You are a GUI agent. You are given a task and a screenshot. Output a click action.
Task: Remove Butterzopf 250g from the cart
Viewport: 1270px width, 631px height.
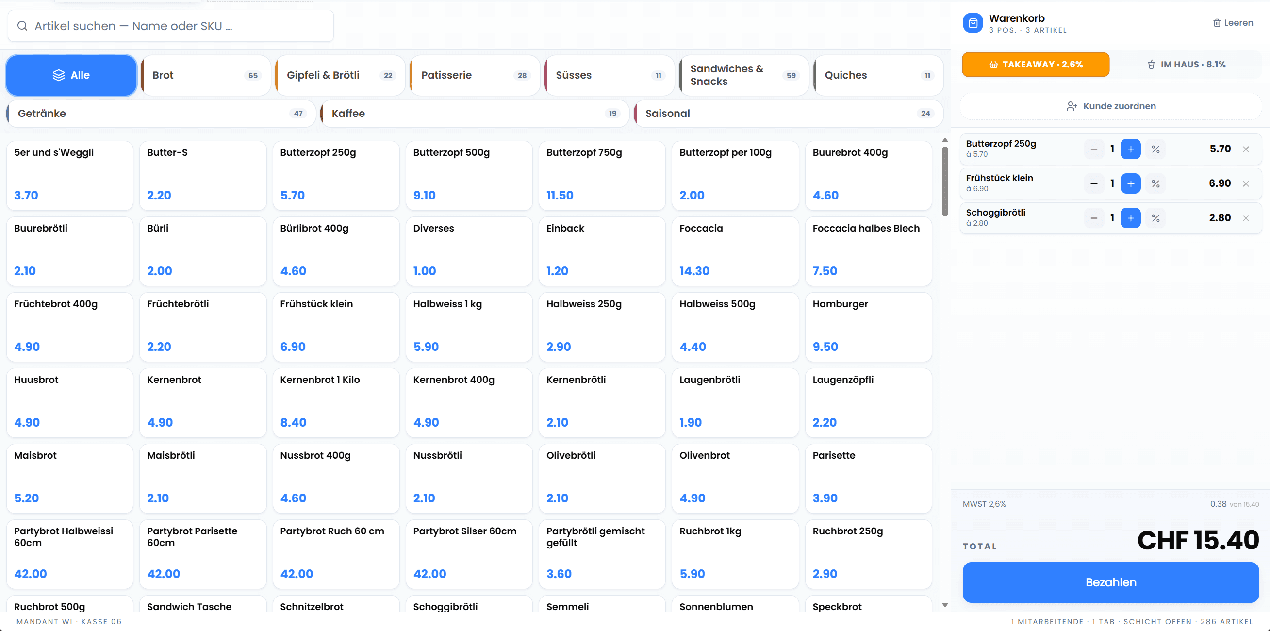coord(1246,149)
